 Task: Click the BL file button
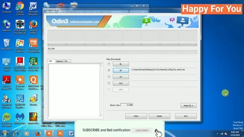(x=121, y=64)
